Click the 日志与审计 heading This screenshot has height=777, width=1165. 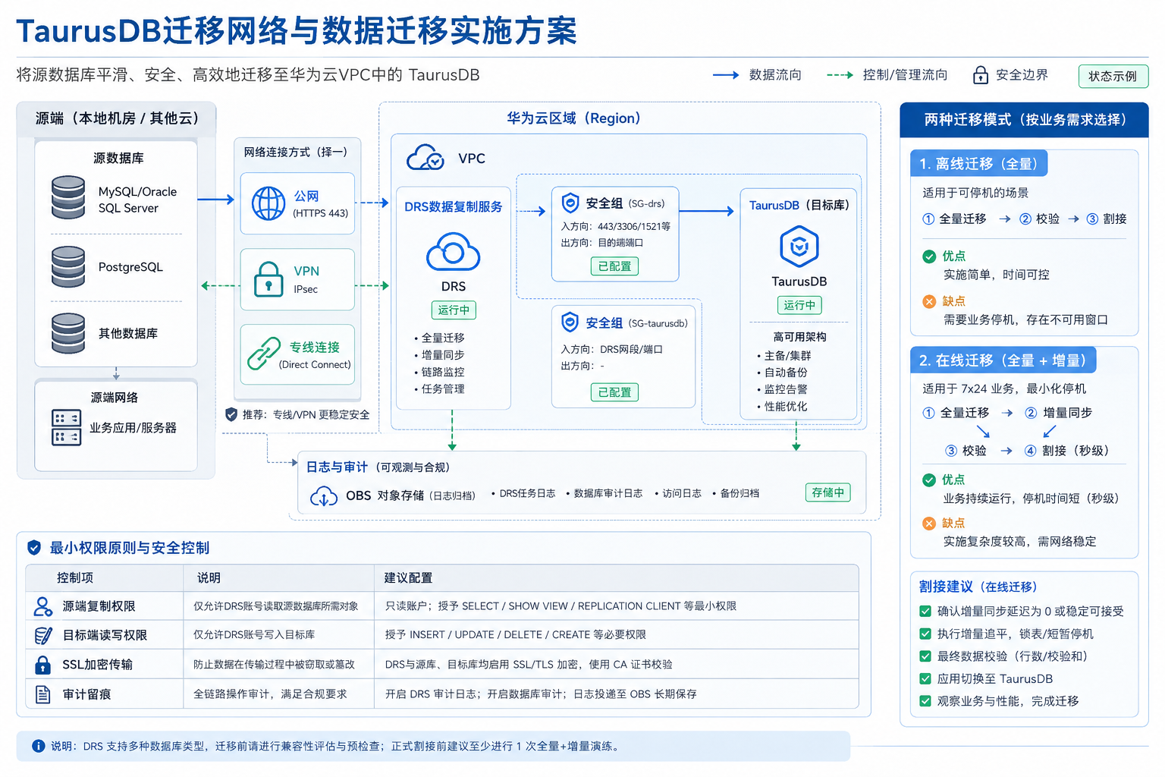coord(337,467)
